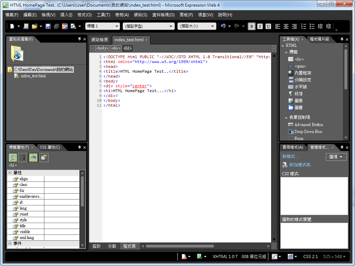The height and width of the screenshot is (266, 355).
Task: Collapse the 事件 category
Action: (10, 243)
